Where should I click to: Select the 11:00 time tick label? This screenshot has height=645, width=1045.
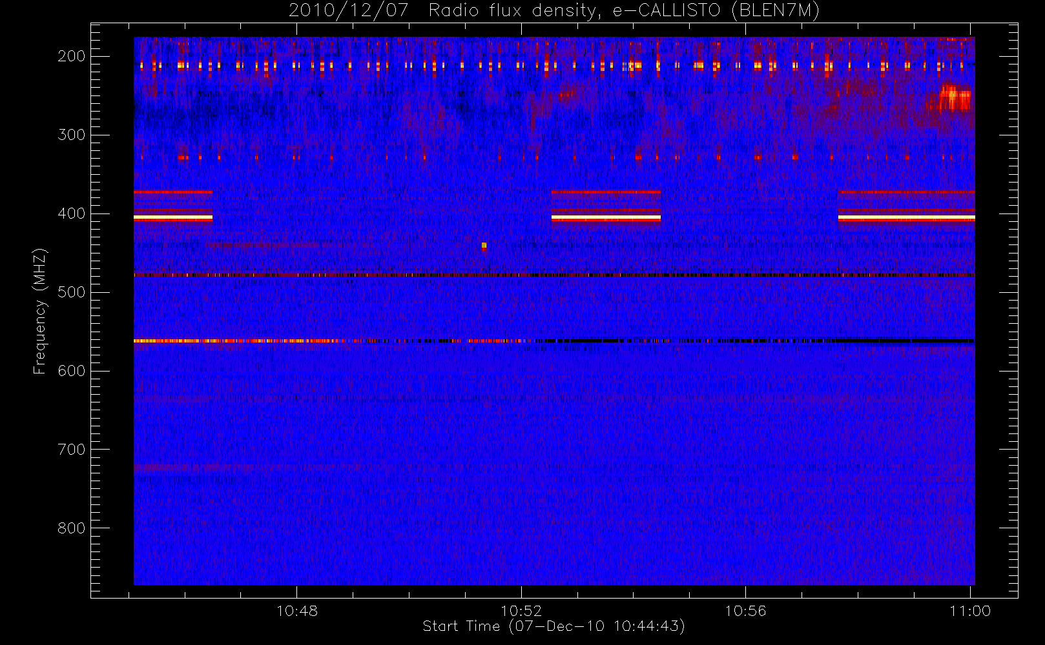(970, 611)
